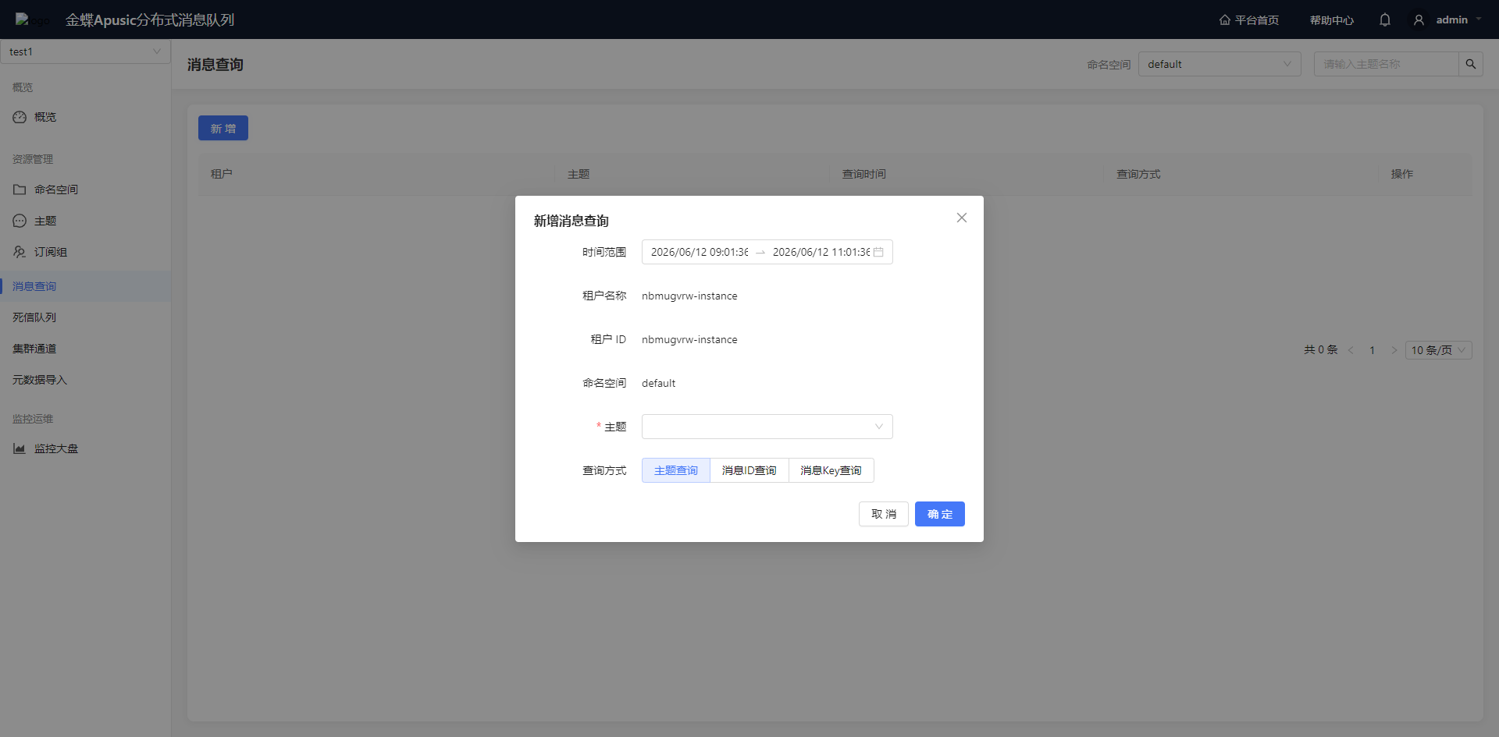
Task: Click the home icon beside 平台首页
Action: point(1225,19)
